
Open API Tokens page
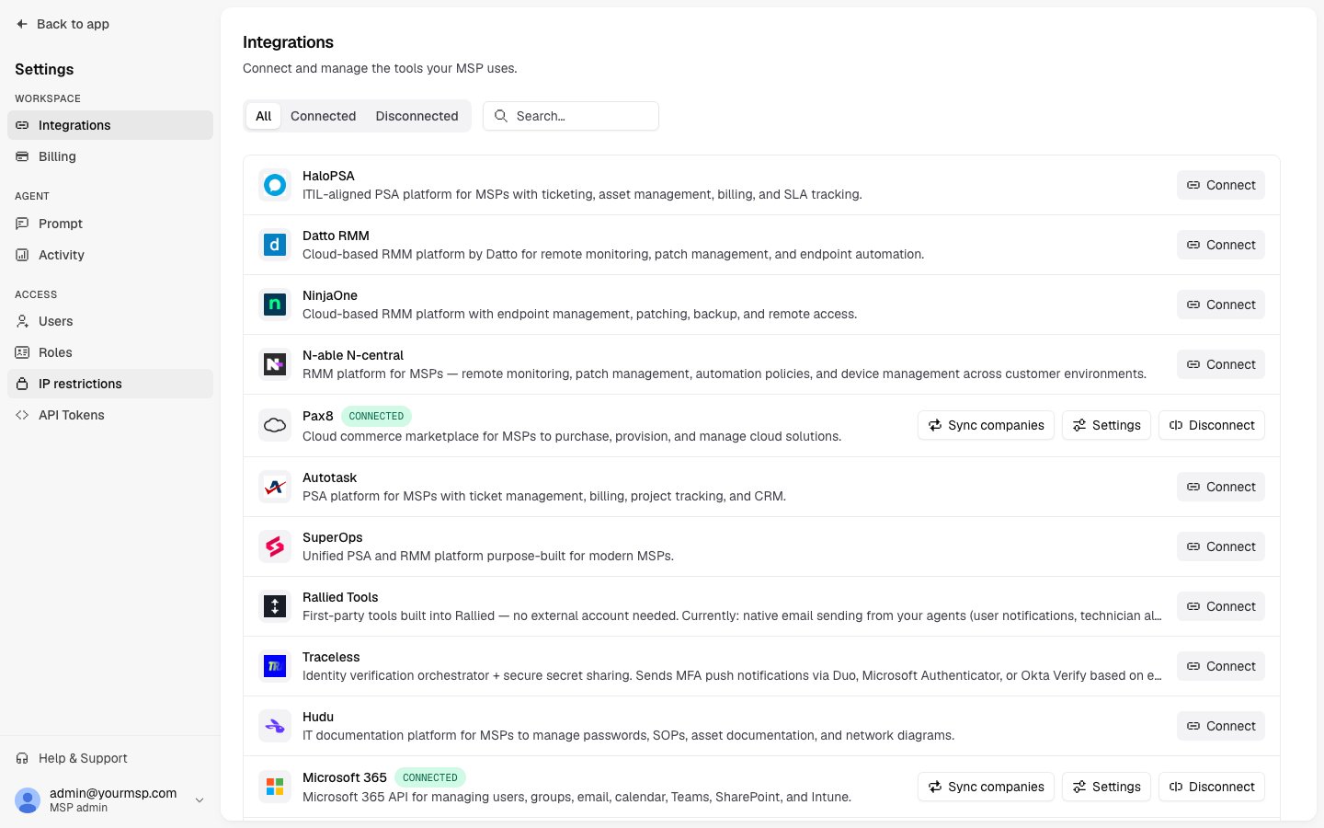pos(110,415)
